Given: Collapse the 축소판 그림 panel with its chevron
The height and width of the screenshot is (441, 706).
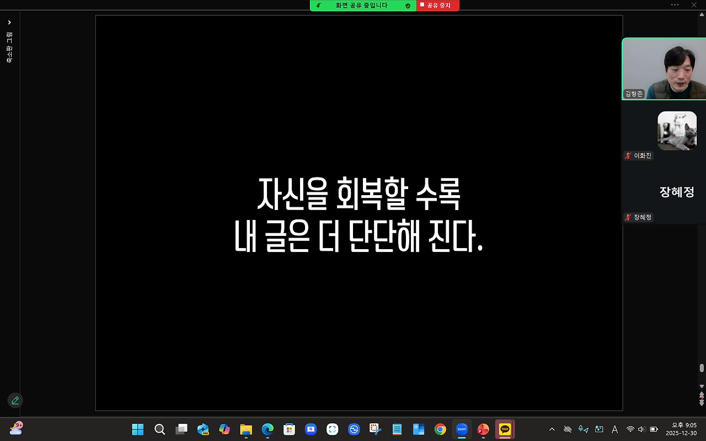Looking at the screenshot, I should point(9,22).
